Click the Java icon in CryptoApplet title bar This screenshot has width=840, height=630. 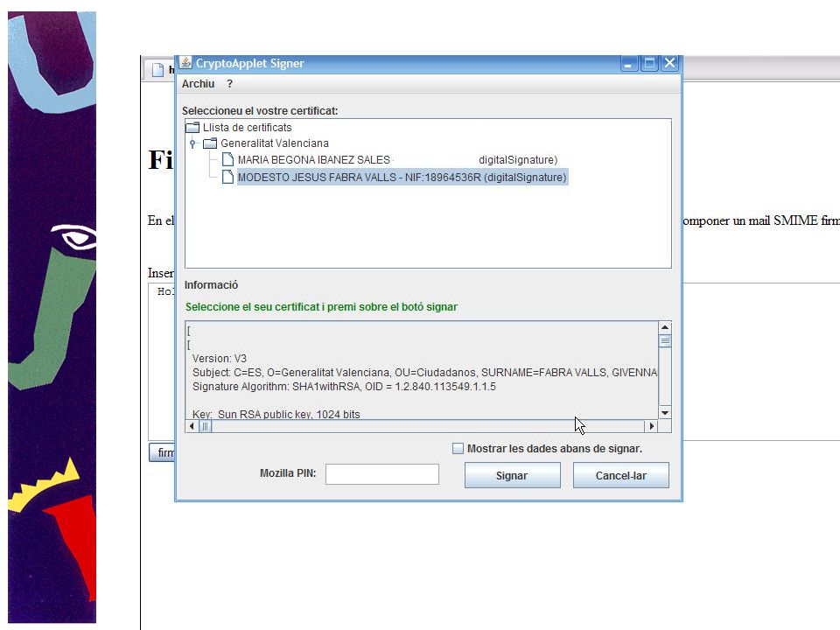(185, 63)
